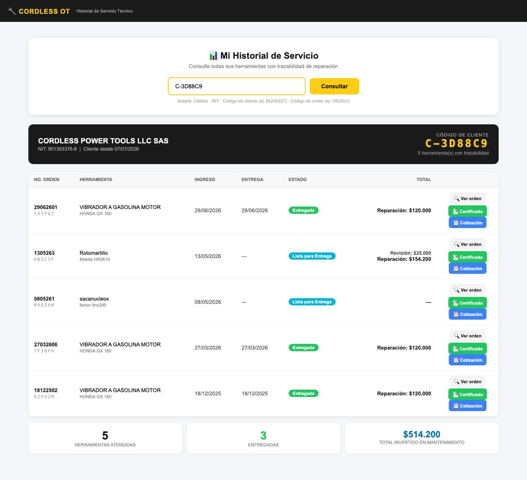Open Cotización for order 18122502
The image size is (527, 480).
[x=467, y=405]
